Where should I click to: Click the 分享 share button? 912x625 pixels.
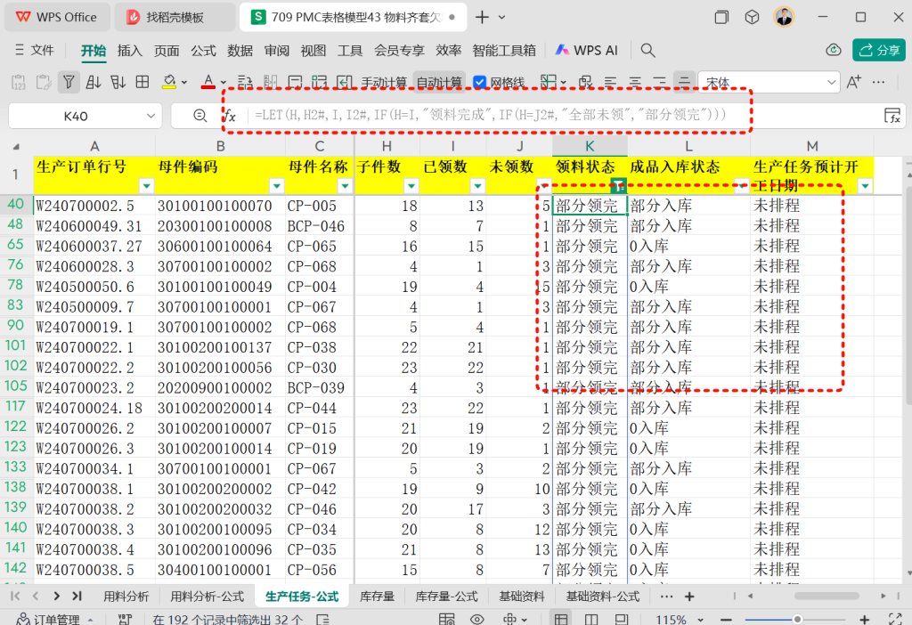point(879,50)
